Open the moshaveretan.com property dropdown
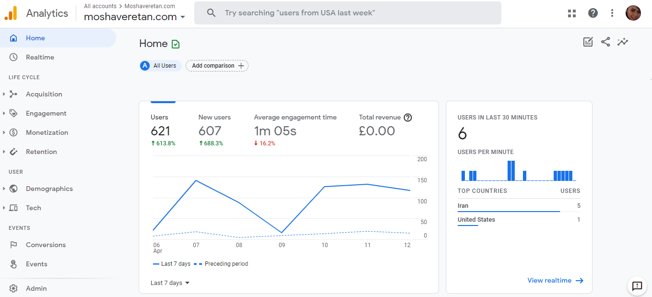The image size is (652, 297). click(135, 17)
